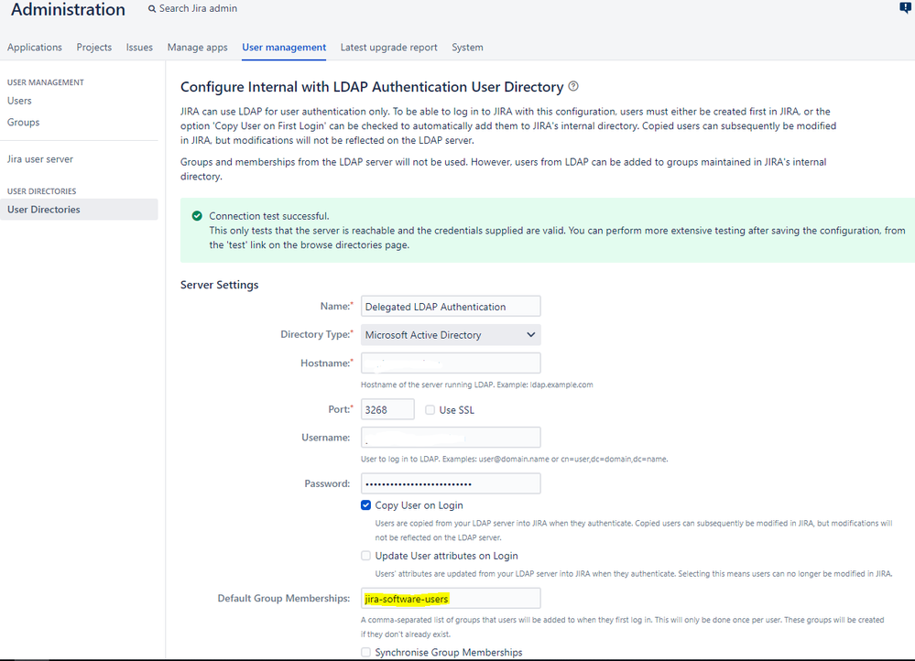The width and height of the screenshot is (915, 661).
Task: Click into the Username field
Action: (451, 438)
